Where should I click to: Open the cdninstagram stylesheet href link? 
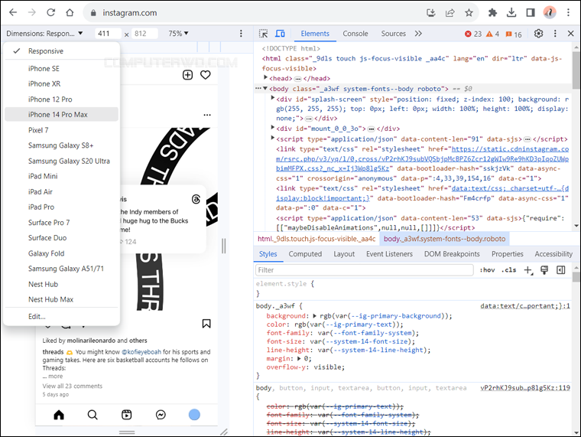(x=423, y=158)
